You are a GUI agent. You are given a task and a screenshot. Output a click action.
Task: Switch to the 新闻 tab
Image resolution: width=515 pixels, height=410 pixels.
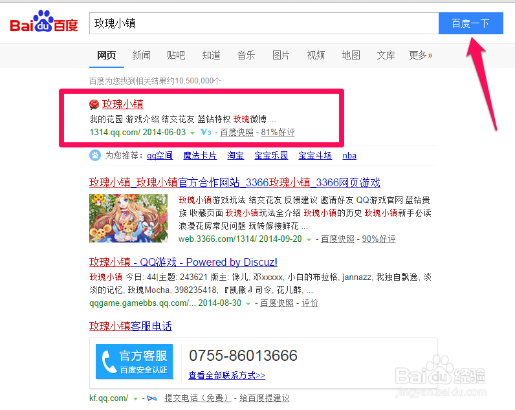[x=141, y=55]
